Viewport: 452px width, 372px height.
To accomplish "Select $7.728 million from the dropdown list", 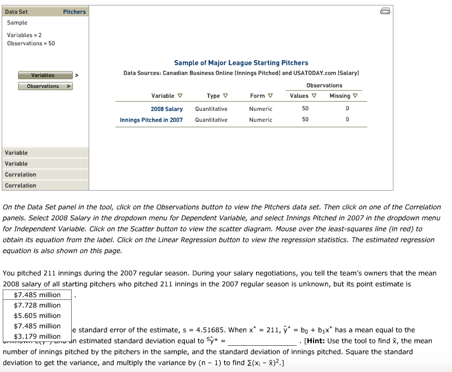I will (36, 305).
